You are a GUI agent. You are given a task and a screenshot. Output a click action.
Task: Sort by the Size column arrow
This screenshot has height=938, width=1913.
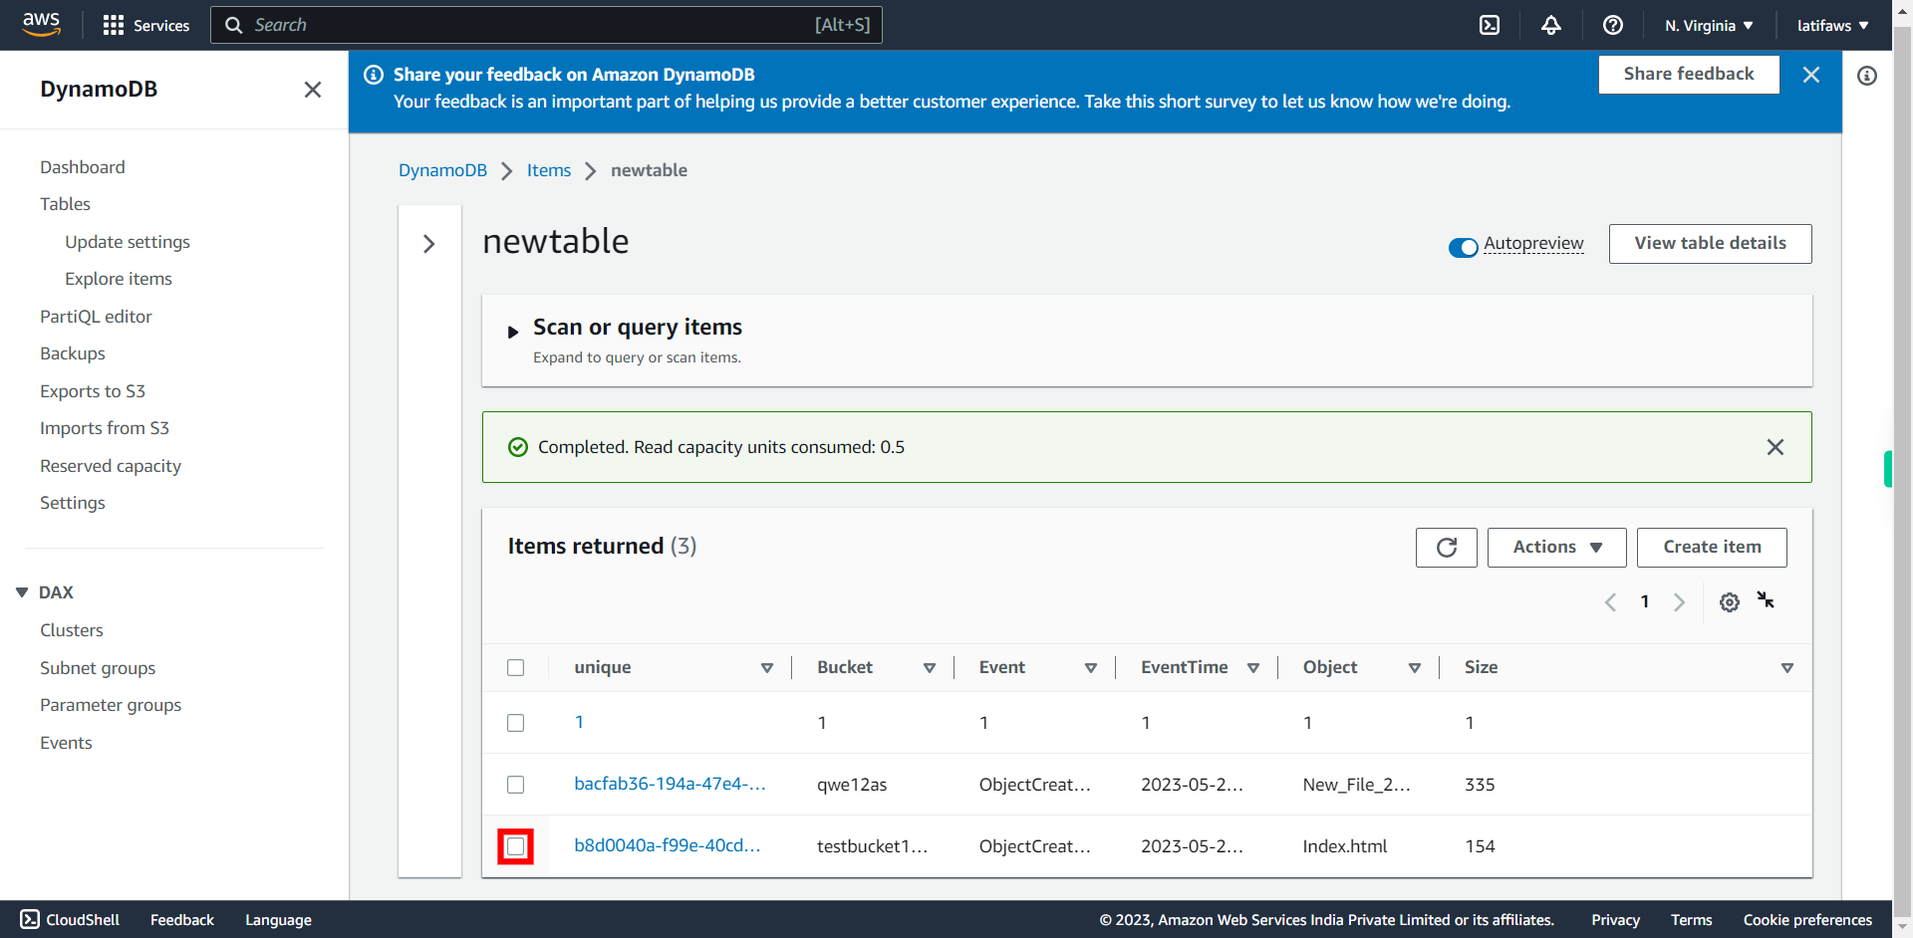point(1787,668)
